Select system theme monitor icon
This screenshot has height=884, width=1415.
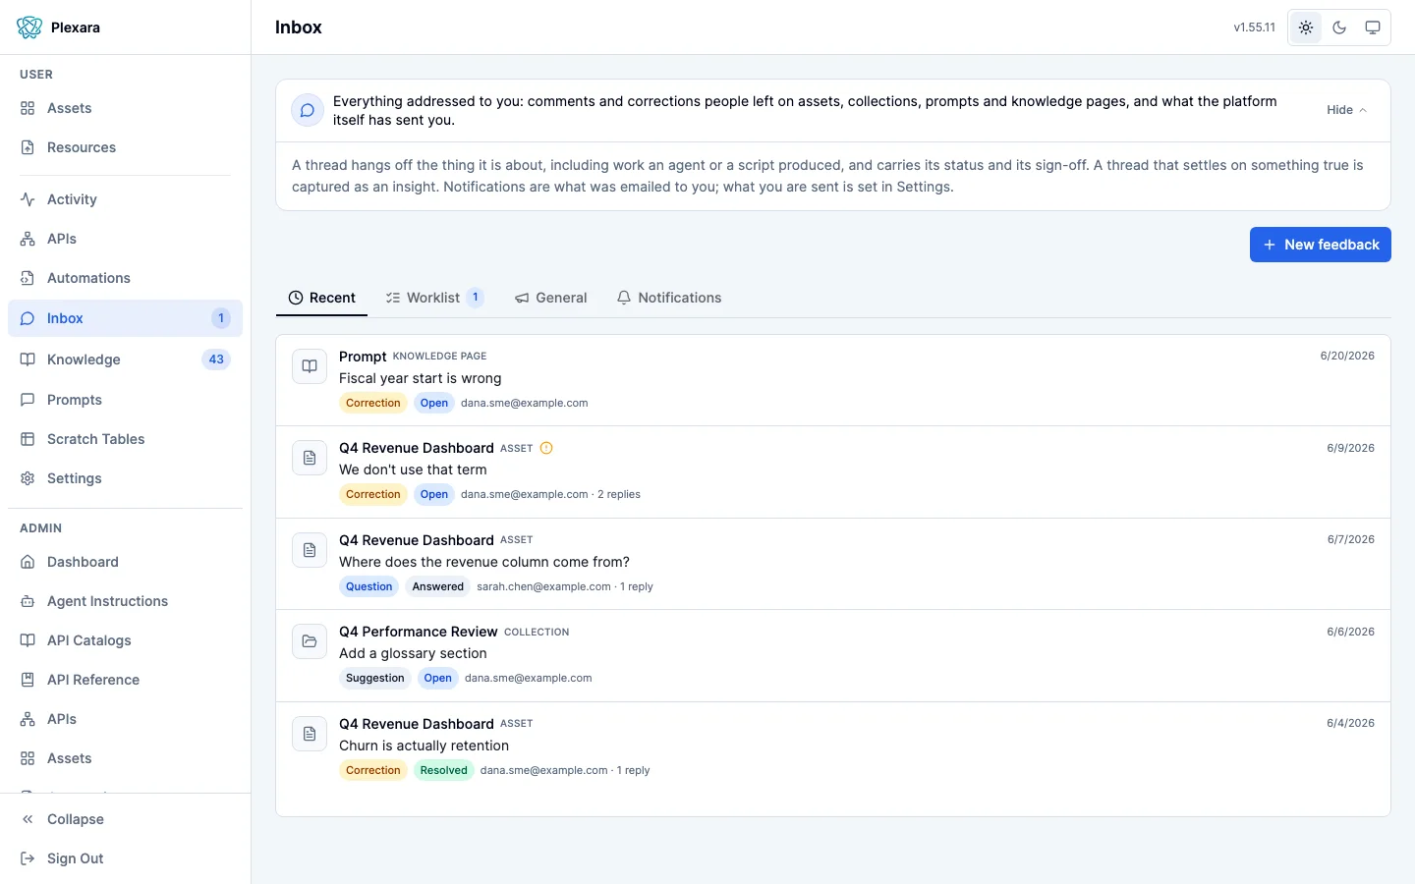[x=1373, y=28]
